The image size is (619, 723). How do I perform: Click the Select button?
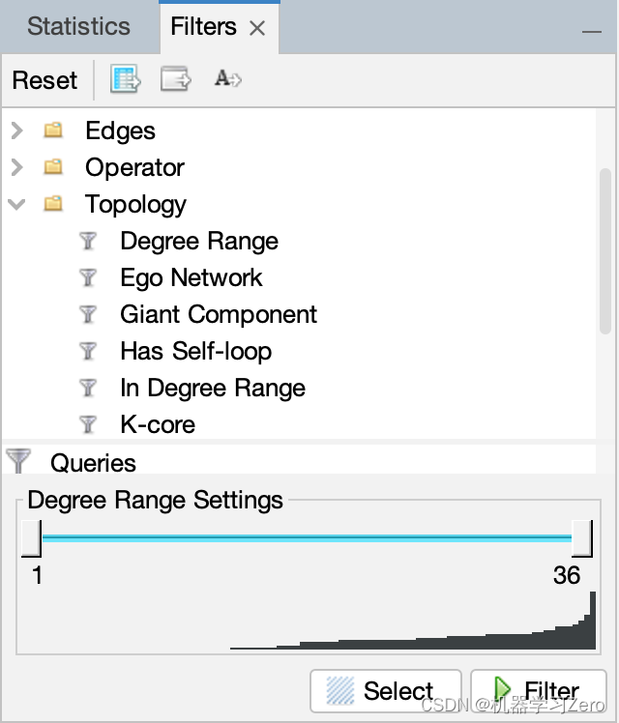pos(385,690)
